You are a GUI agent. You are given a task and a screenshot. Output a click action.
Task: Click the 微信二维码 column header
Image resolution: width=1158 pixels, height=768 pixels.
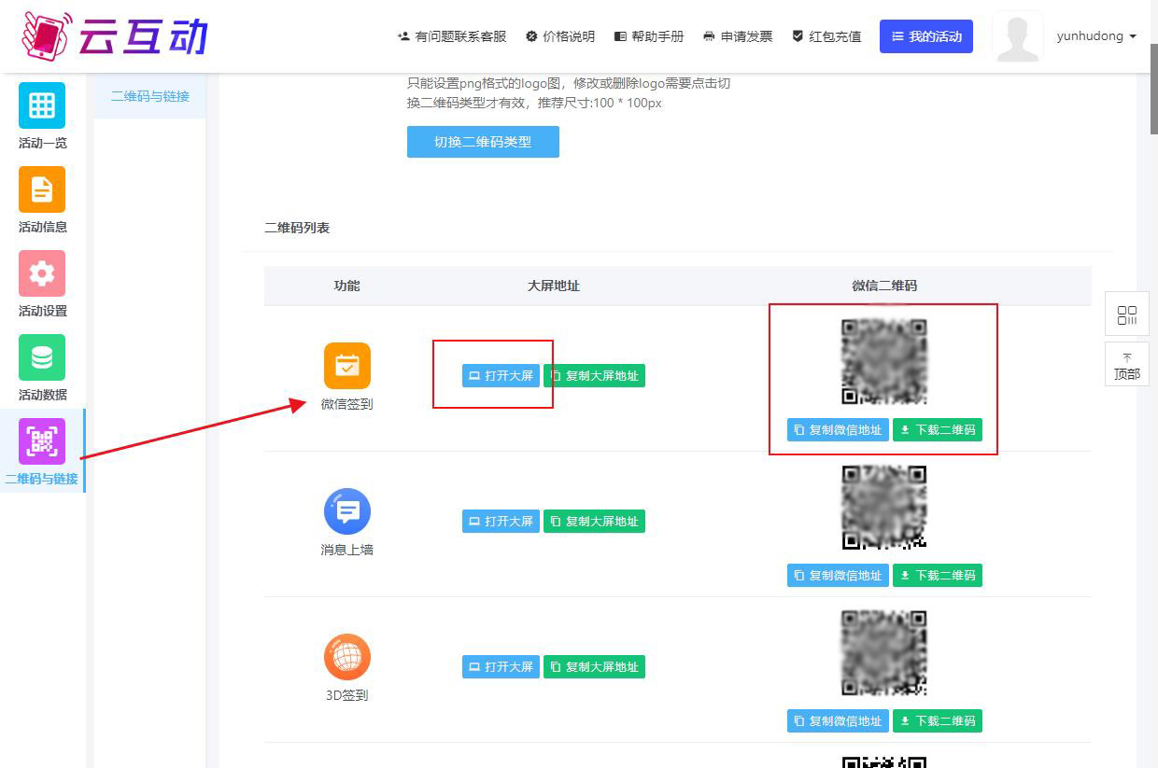(x=884, y=286)
